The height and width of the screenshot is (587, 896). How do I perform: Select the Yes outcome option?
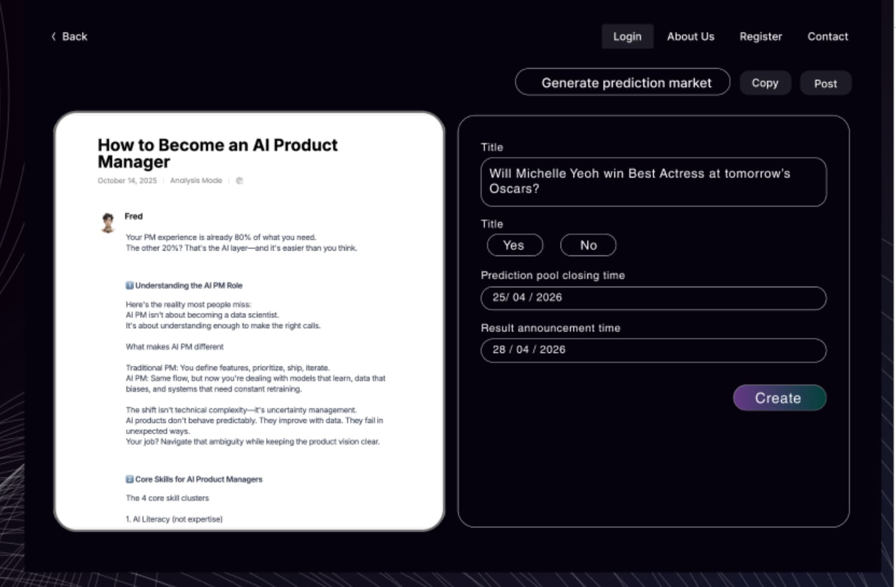[x=515, y=245]
